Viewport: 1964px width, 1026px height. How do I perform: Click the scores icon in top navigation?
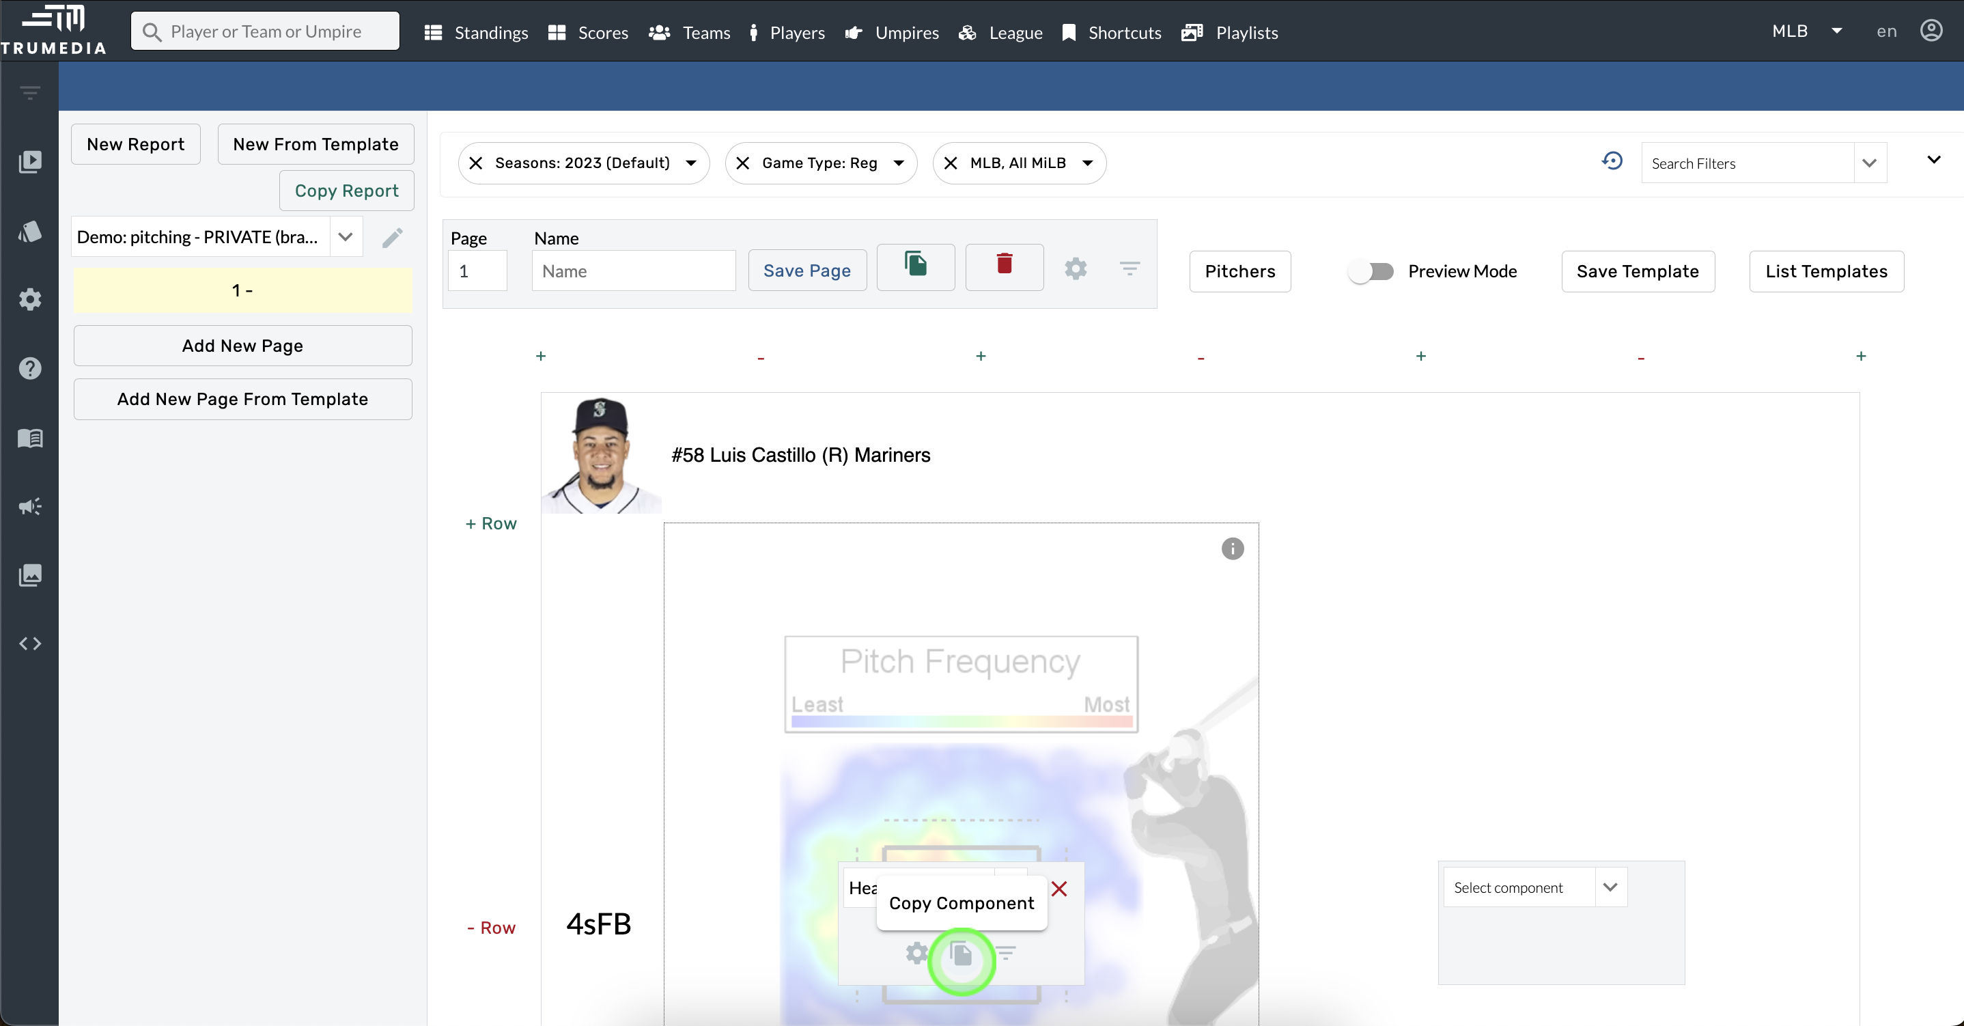556,31
